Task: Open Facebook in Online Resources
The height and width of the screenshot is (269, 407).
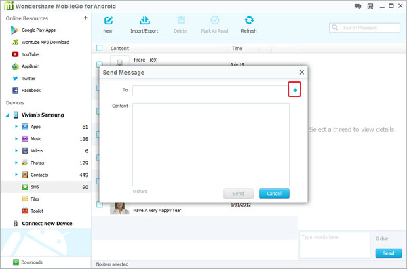Action: [x=26, y=90]
